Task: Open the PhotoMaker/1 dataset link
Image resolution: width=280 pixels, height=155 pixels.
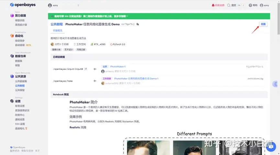Action: pyautogui.click(x=118, y=66)
